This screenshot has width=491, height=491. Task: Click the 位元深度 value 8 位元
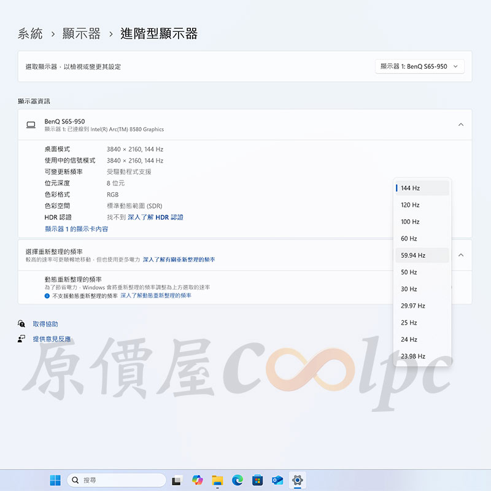point(115,183)
